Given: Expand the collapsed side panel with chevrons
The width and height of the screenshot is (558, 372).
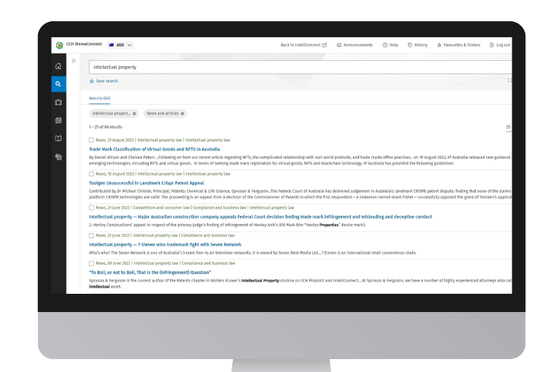Looking at the screenshot, I should click(x=74, y=61).
